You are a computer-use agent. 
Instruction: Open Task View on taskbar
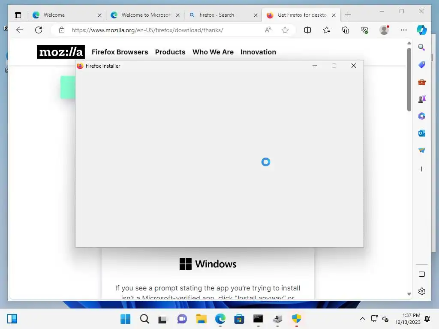(x=162, y=319)
